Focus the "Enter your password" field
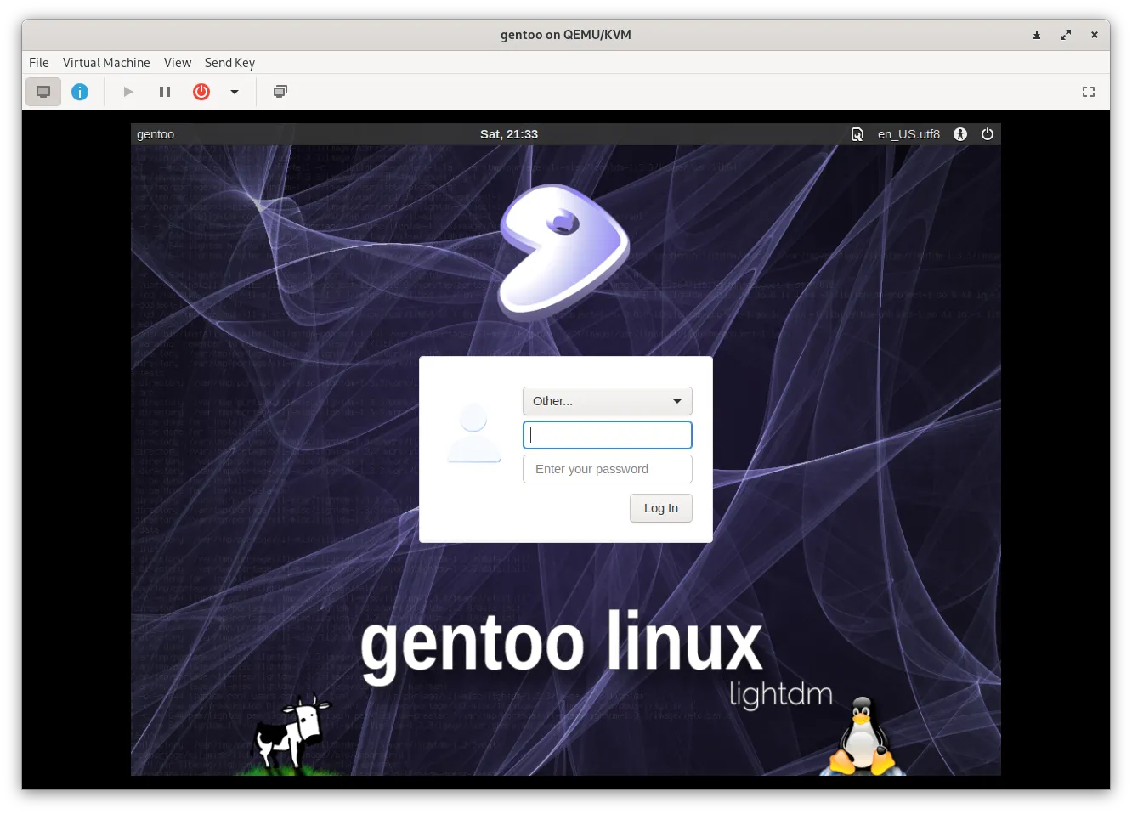 (608, 469)
